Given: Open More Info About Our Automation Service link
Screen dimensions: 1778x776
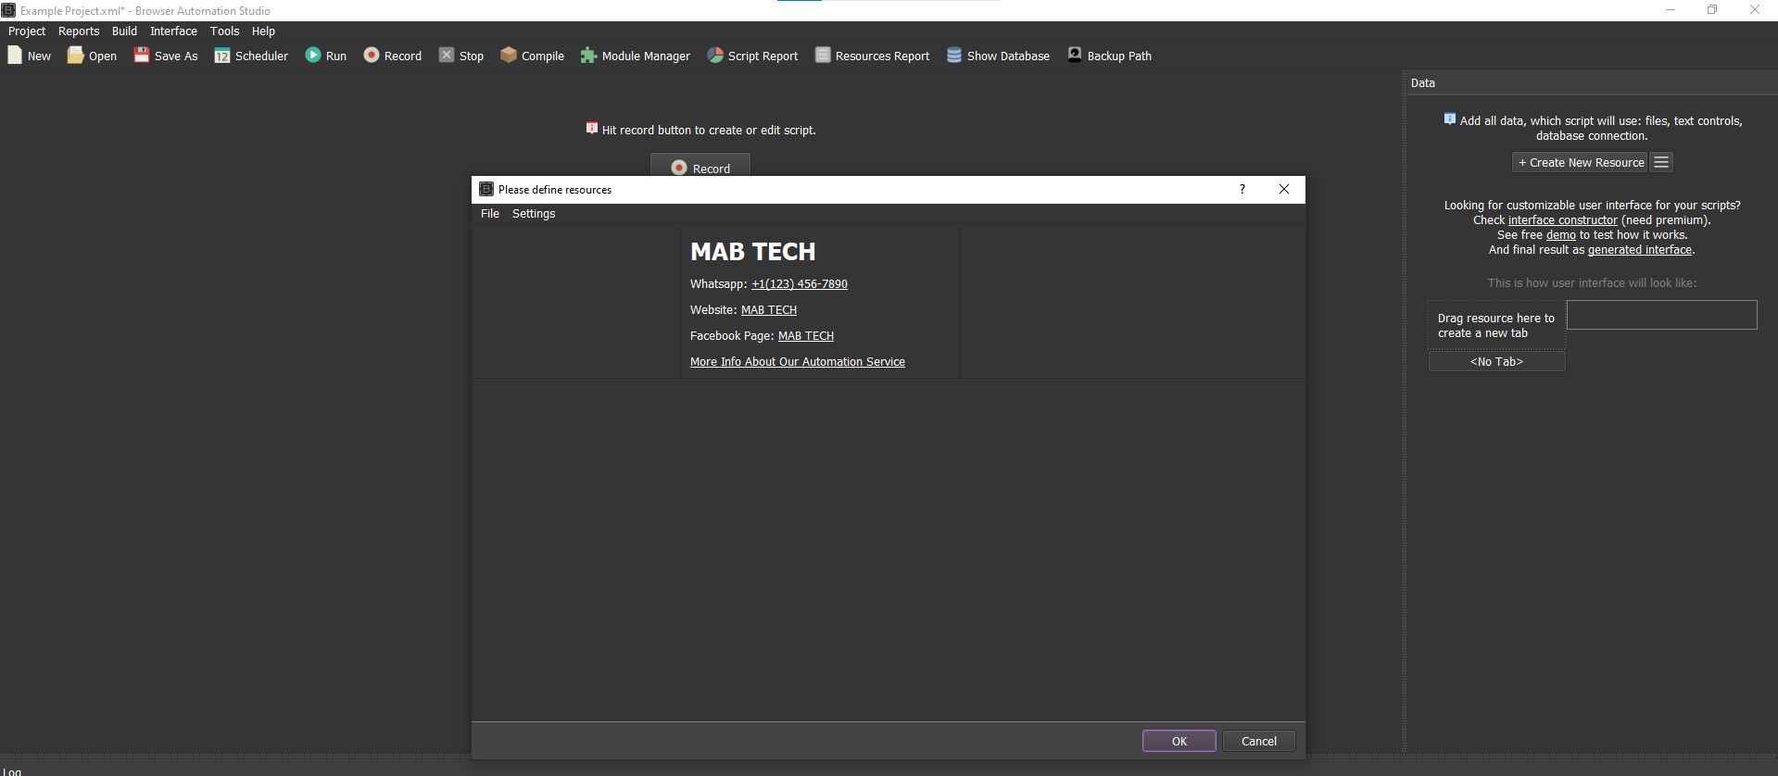Looking at the screenshot, I should pyautogui.click(x=798, y=362).
